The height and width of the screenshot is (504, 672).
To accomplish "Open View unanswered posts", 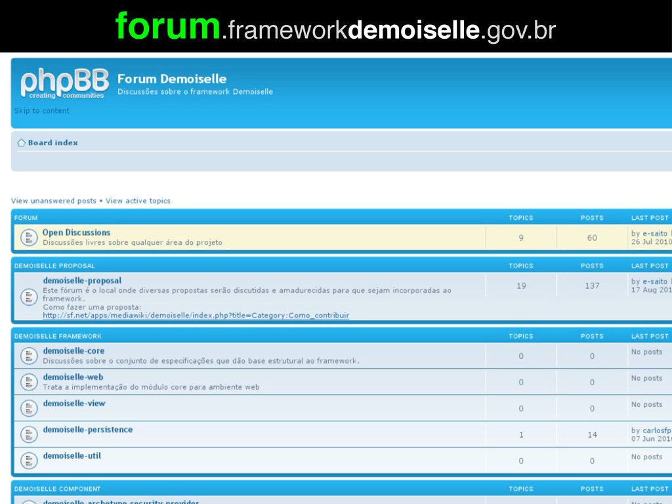I will tap(54, 201).
